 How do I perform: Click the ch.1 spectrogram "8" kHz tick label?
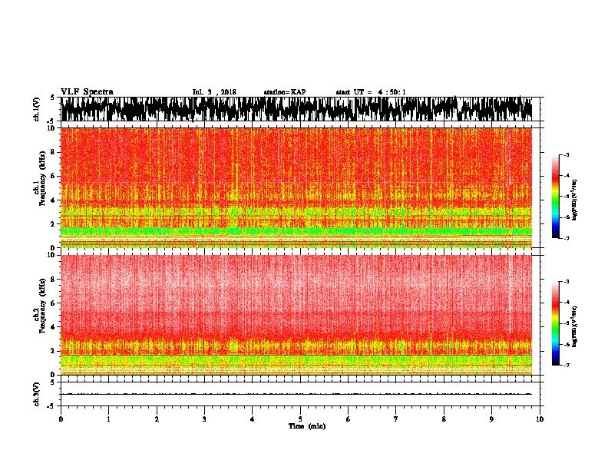click(x=54, y=152)
